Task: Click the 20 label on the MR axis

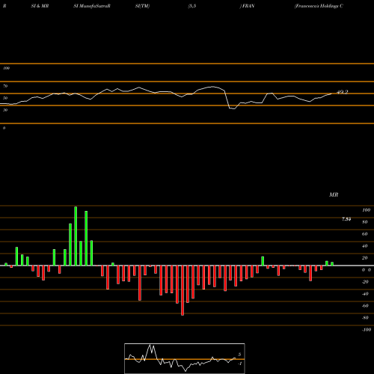Action: point(365,258)
